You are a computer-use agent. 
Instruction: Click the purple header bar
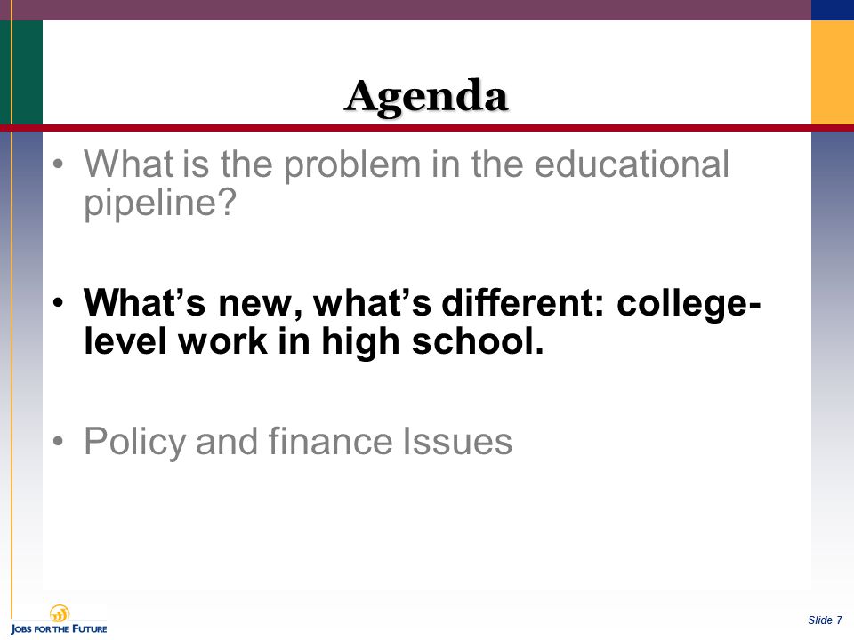click(406, 10)
